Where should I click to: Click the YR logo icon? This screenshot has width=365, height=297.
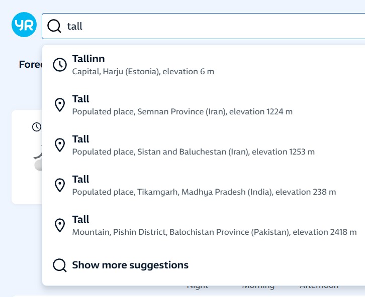click(x=24, y=26)
